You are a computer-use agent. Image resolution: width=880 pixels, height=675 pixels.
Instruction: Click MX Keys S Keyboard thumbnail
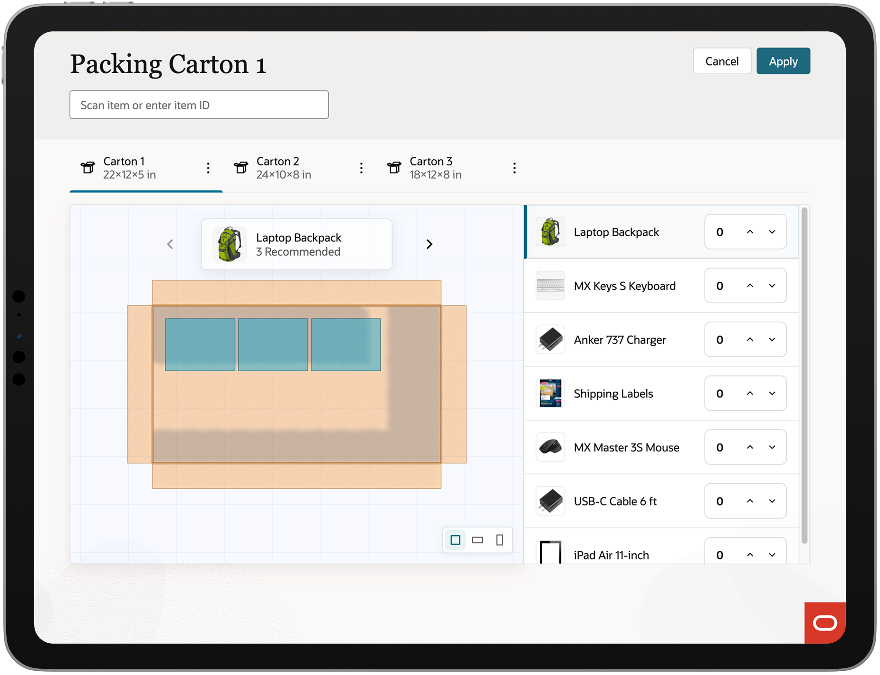click(x=550, y=286)
